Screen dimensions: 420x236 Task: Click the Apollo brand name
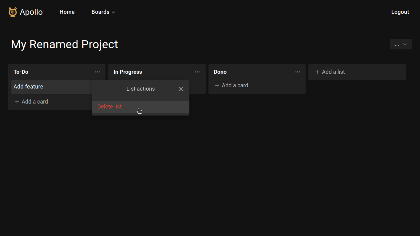[x=31, y=12]
